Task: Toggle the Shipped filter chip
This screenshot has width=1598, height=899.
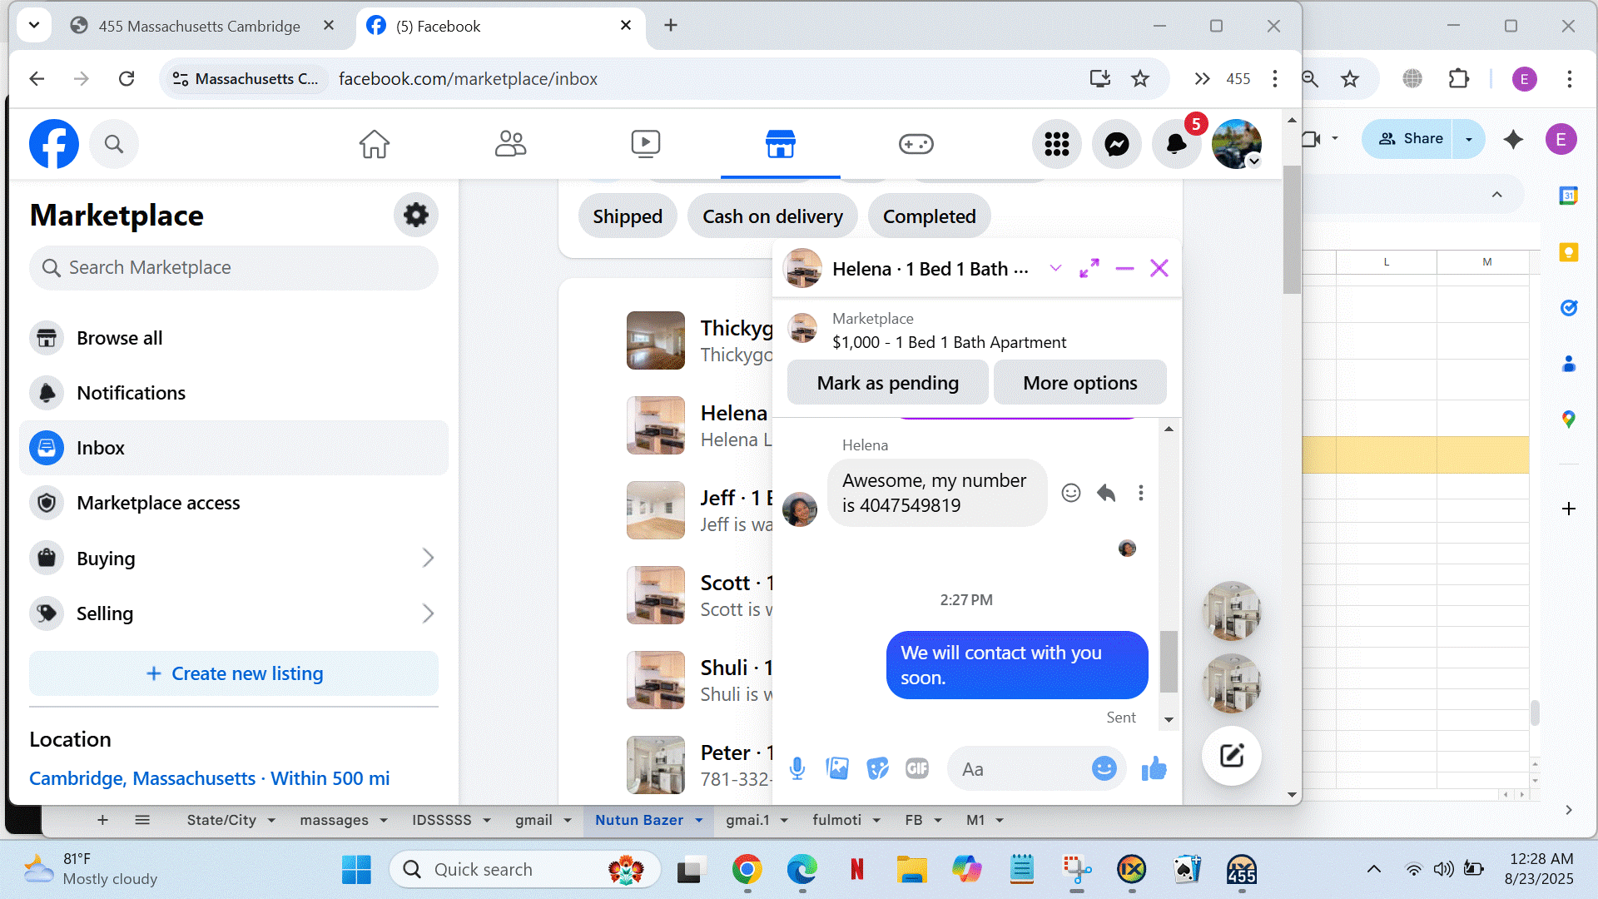Action: tap(627, 216)
